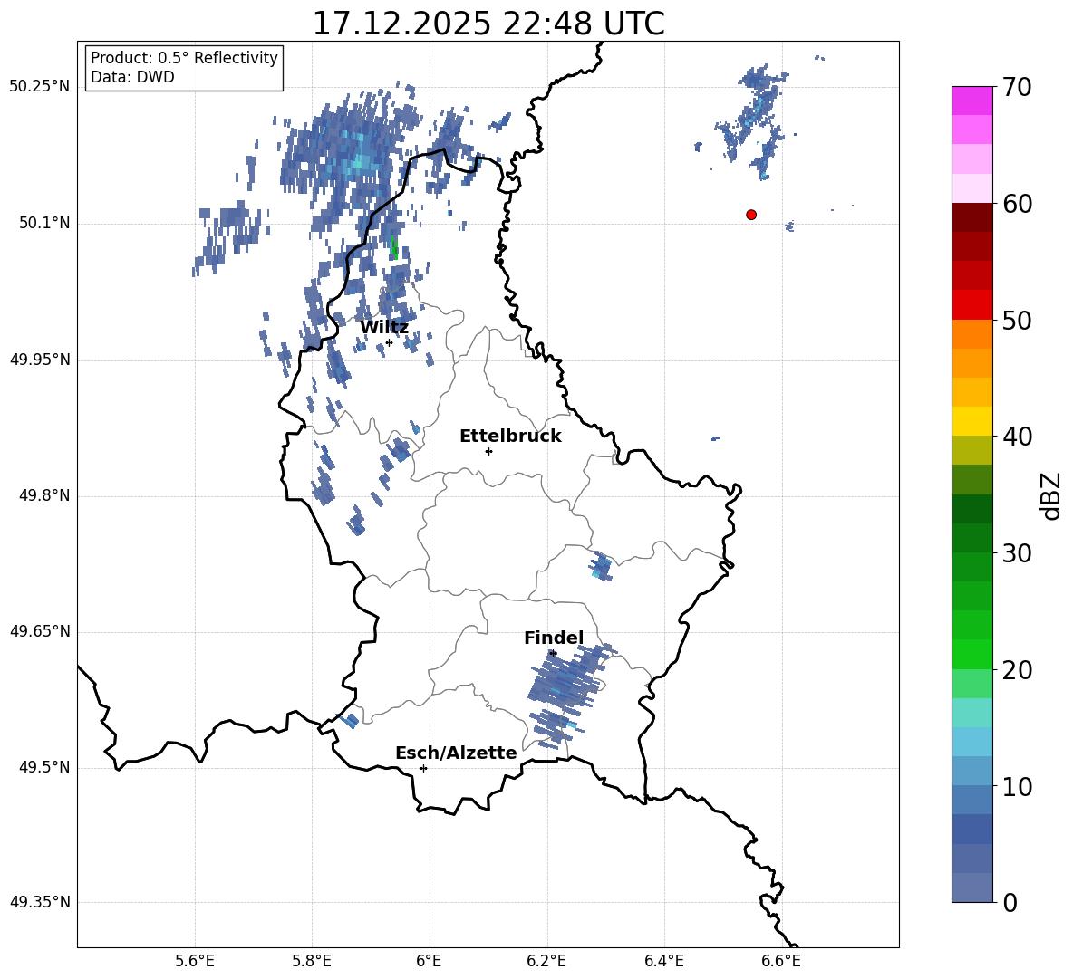Select the Esch/Alzette city label
1073x979 pixels.
pos(456,753)
